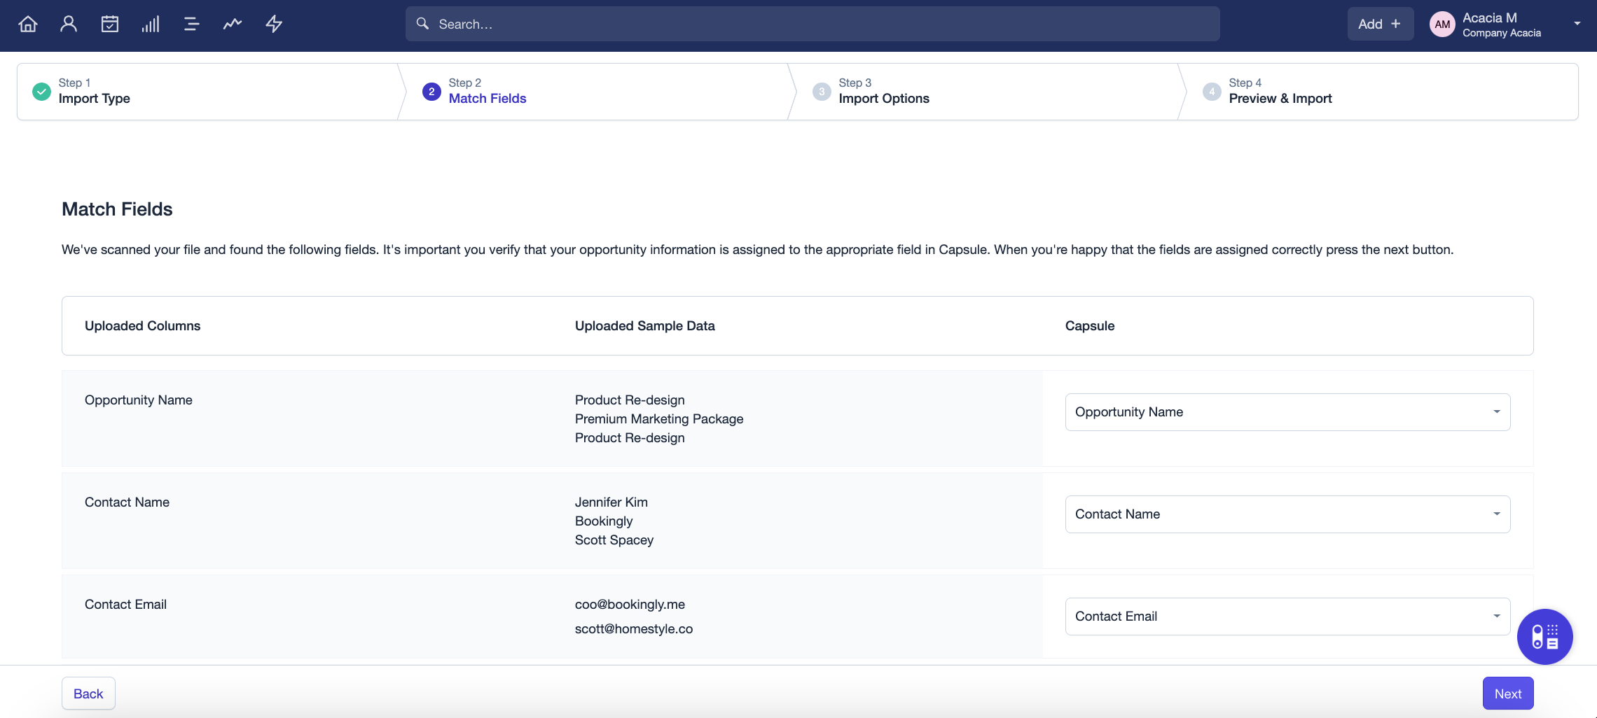Click the Acacia M account name
1597x718 pixels.
tap(1490, 18)
